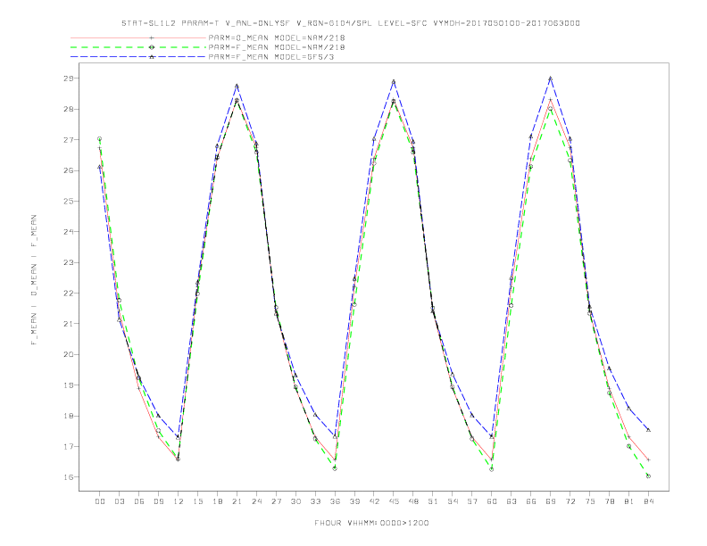Click red O_MEAN plus data point at hour 84
The width and height of the screenshot is (707, 546).
[x=648, y=460]
